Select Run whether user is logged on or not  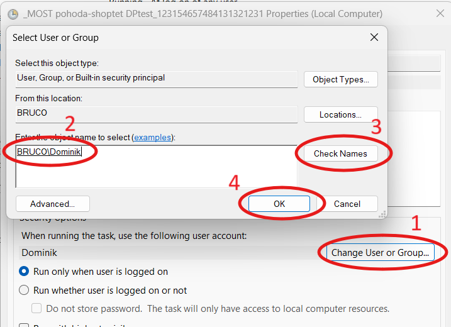click(x=25, y=291)
